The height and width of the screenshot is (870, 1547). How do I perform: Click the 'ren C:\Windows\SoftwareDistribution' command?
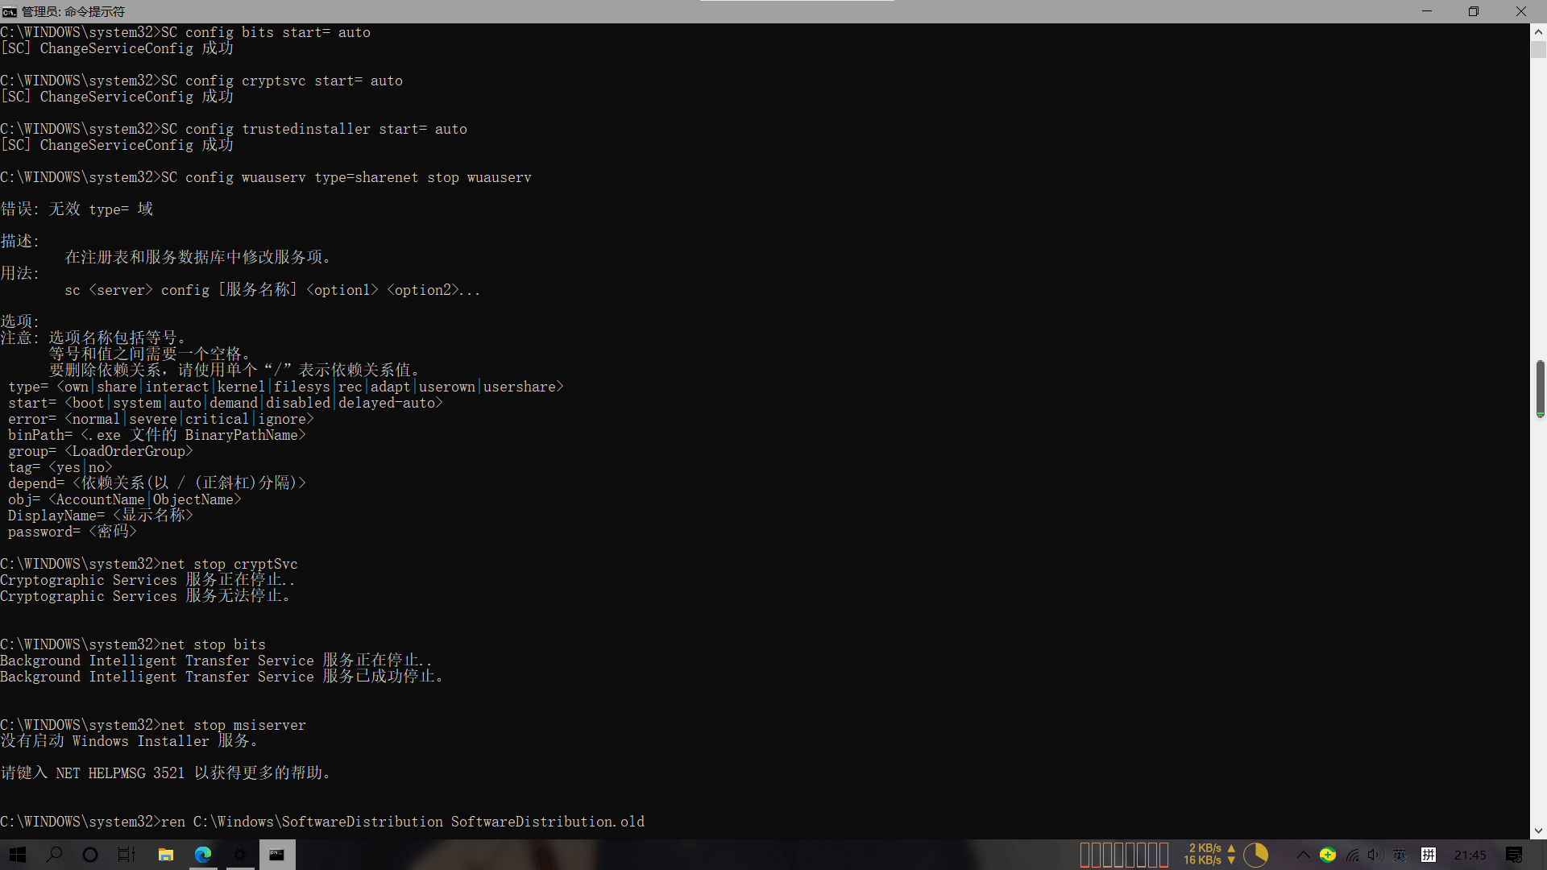(403, 822)
